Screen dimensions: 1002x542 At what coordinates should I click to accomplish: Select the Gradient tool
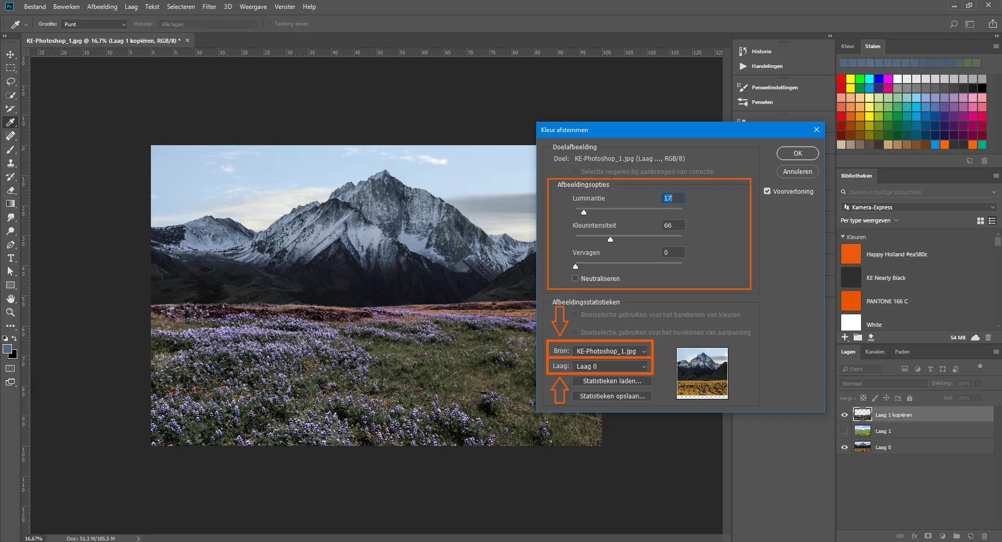click(10, 204)
